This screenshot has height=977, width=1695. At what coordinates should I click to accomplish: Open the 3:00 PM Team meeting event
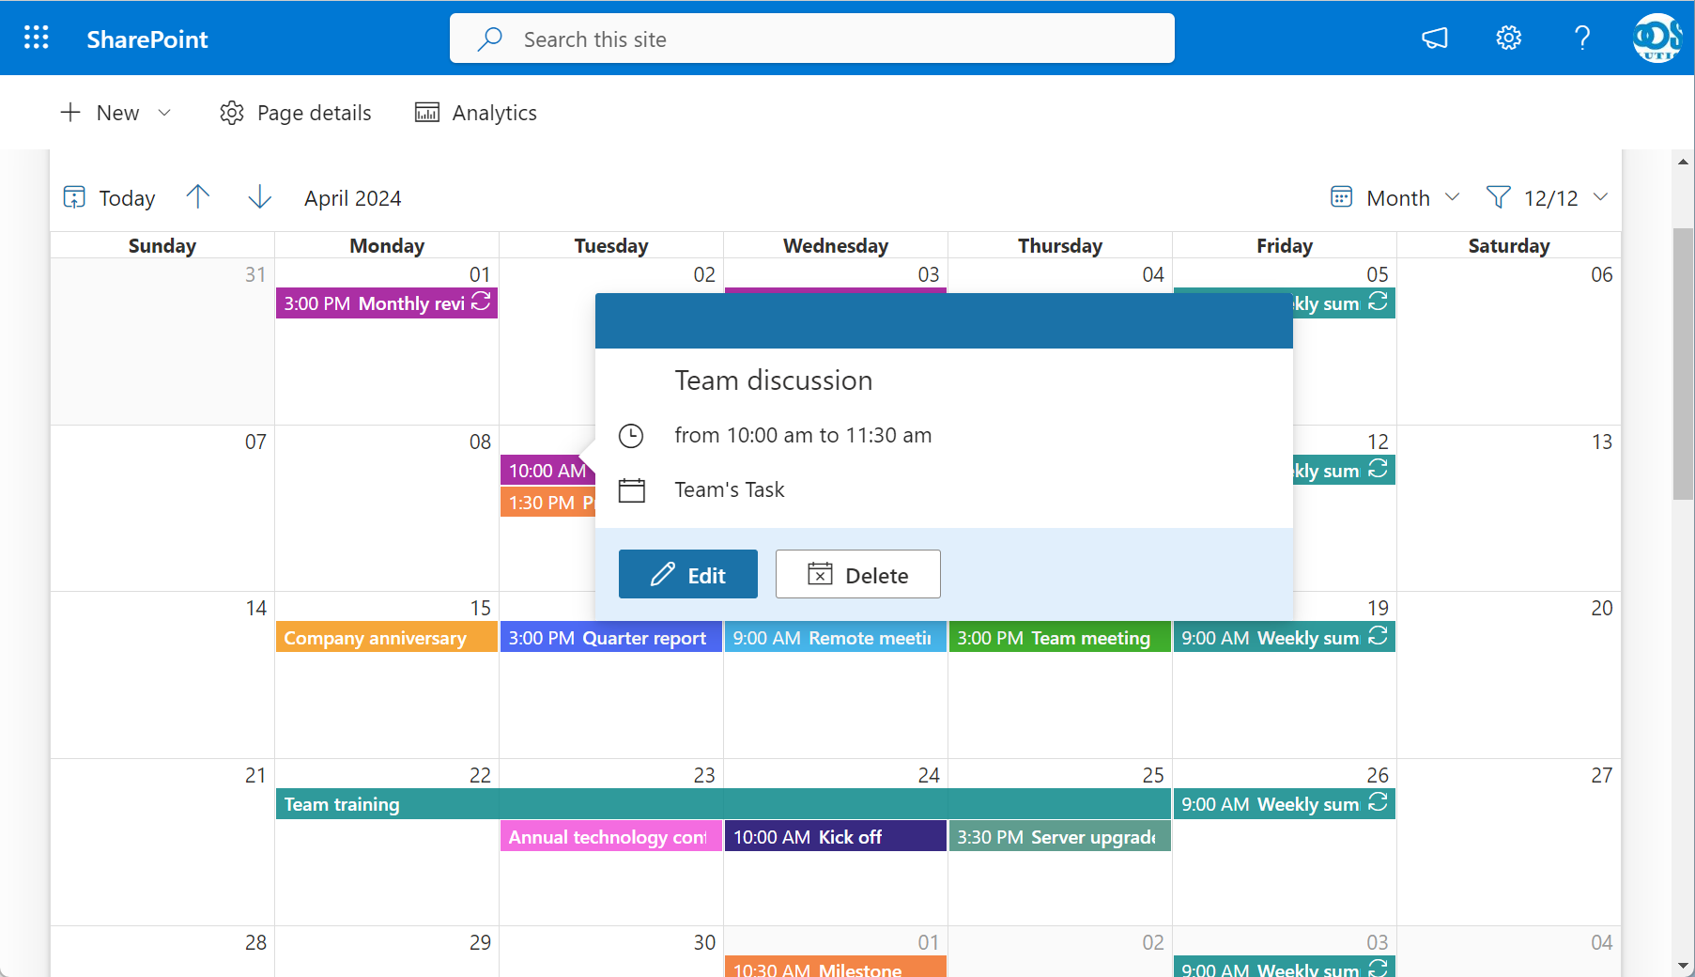click(x=1060, y=637)
